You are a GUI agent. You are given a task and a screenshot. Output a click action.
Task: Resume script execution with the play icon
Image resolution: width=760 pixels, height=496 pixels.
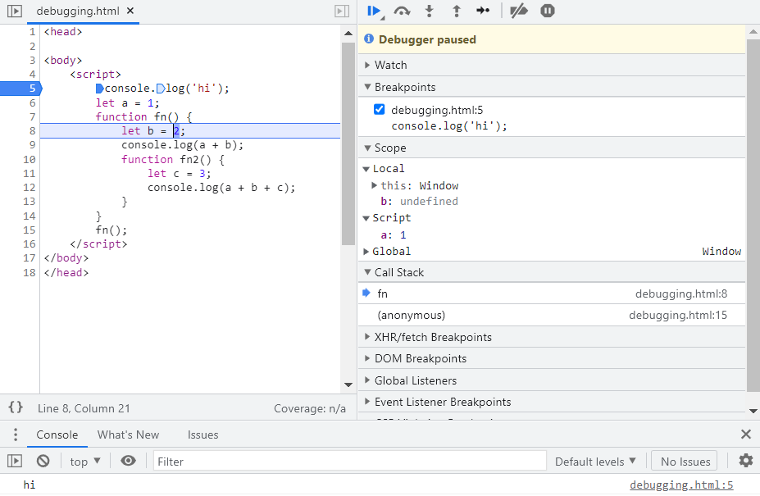pyautogui.click(x=374, y=11)
